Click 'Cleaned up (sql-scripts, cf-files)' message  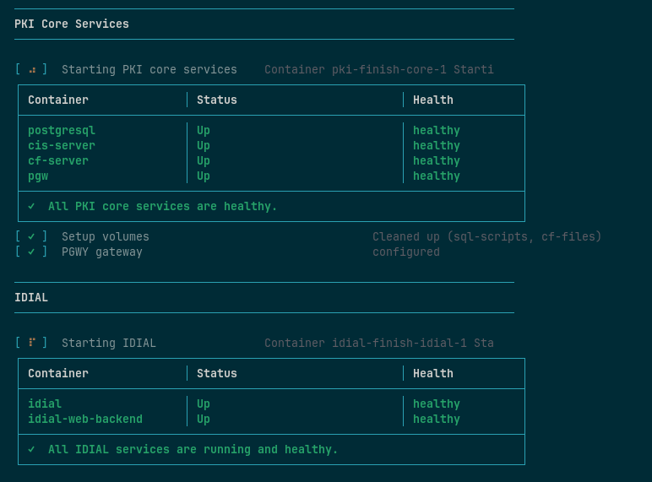pyautogui.click(x=487, y=237)
